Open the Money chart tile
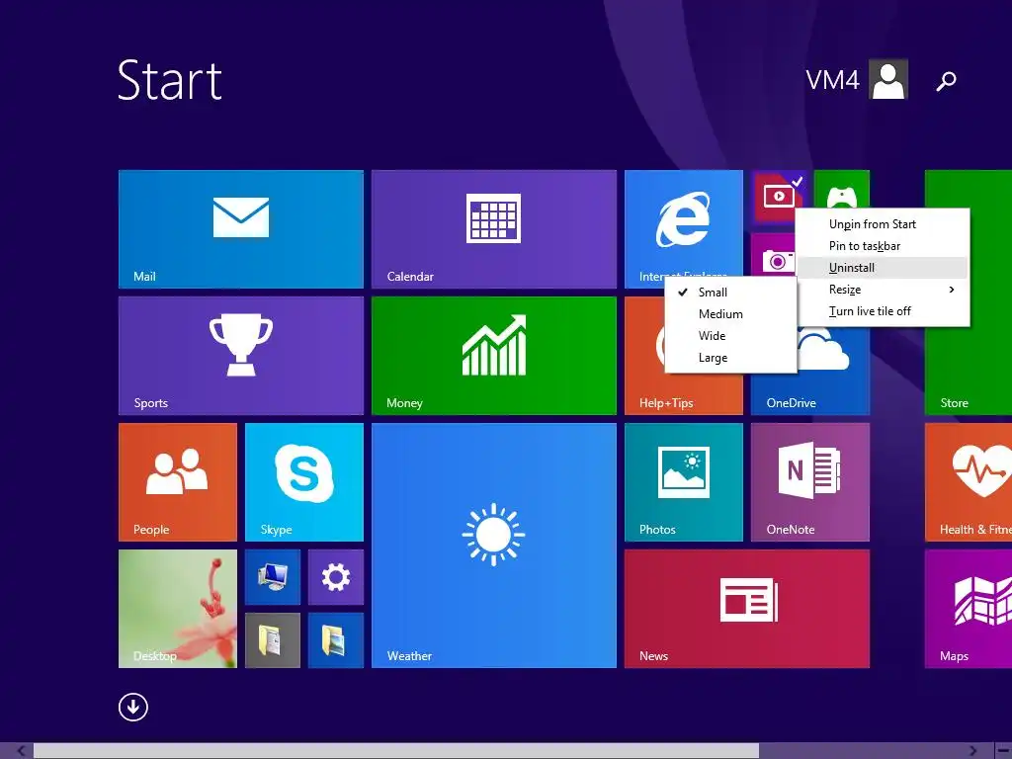1012x759 pixels. [x=494, y=356]
